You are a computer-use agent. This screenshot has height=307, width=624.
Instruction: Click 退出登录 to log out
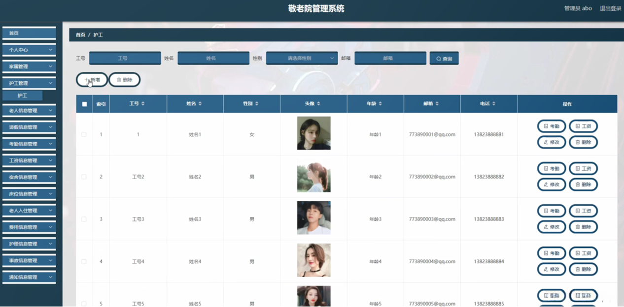610,8
